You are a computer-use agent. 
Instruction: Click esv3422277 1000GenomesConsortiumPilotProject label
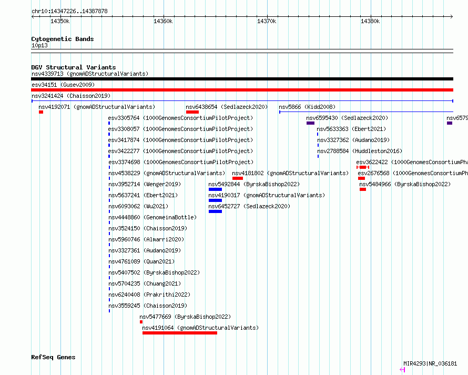point(180,151)
